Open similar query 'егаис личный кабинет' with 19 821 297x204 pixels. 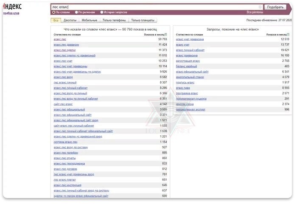190,50
